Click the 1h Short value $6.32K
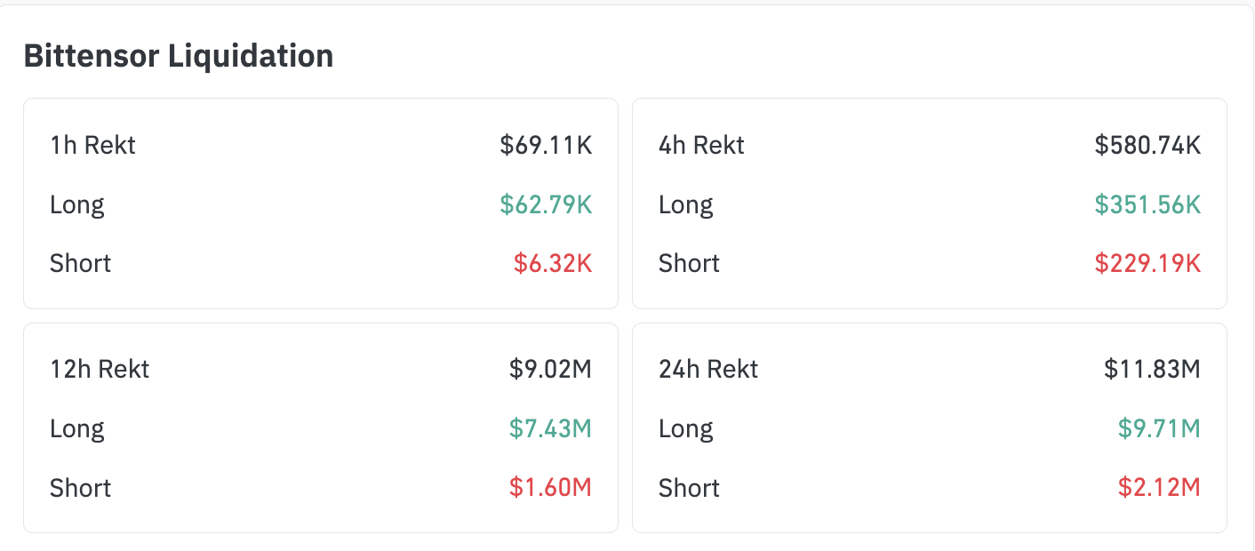The width and height of the screenshot is (1255, 551). coord(552,263)
